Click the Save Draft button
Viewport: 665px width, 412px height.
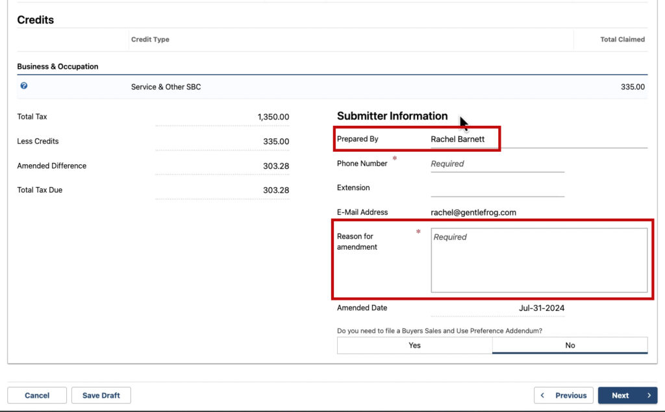[x=101, y=395]
